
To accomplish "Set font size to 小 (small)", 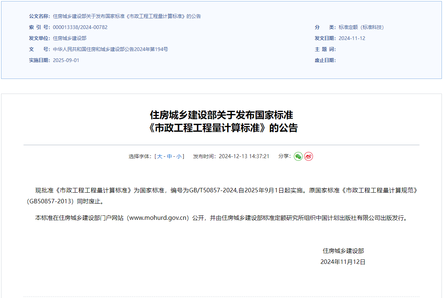I will tap(179, 156).
